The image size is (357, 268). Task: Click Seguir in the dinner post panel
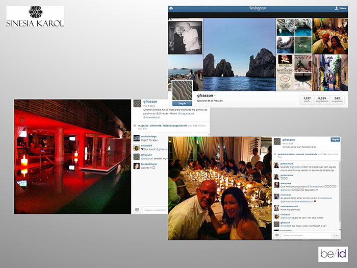tap(335, 139)
